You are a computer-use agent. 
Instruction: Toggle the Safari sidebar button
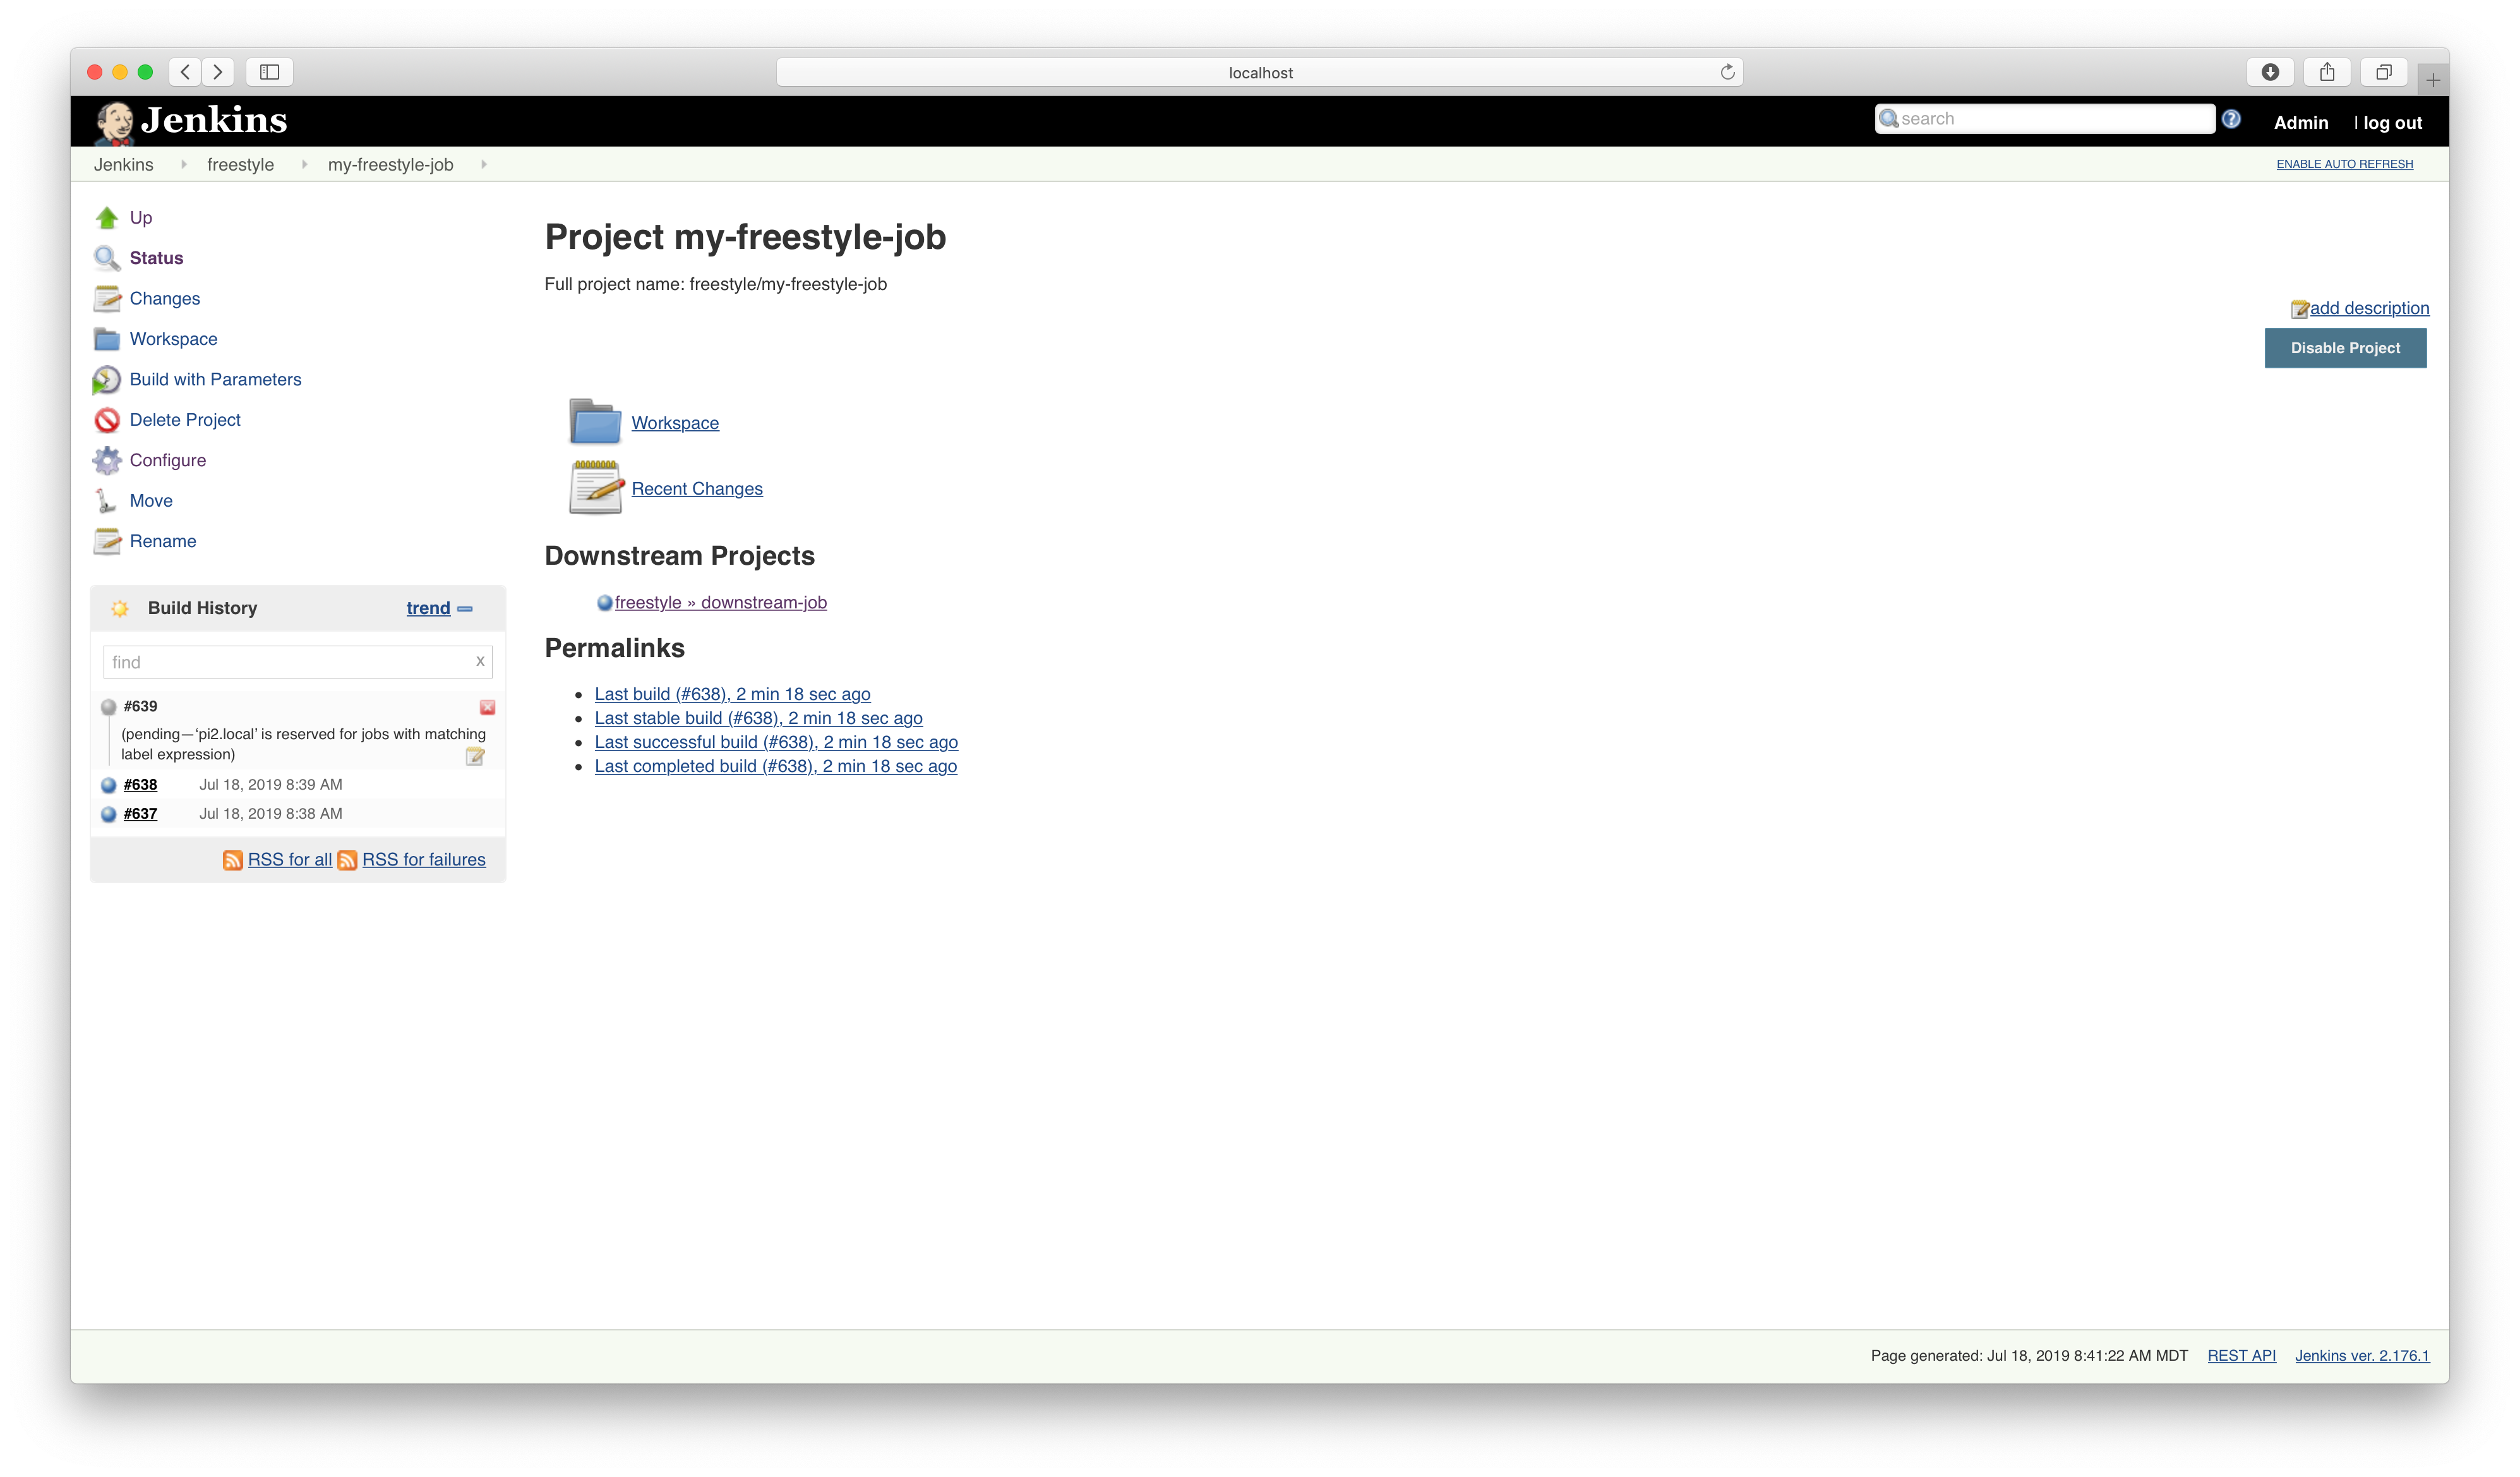(x=269, y=72)
